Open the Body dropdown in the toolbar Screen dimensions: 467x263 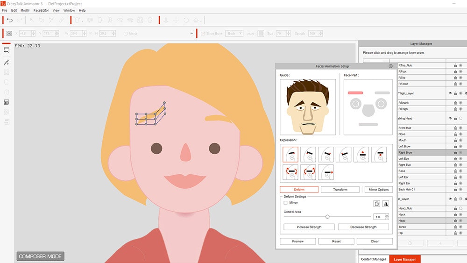click(x=234, y=34)
